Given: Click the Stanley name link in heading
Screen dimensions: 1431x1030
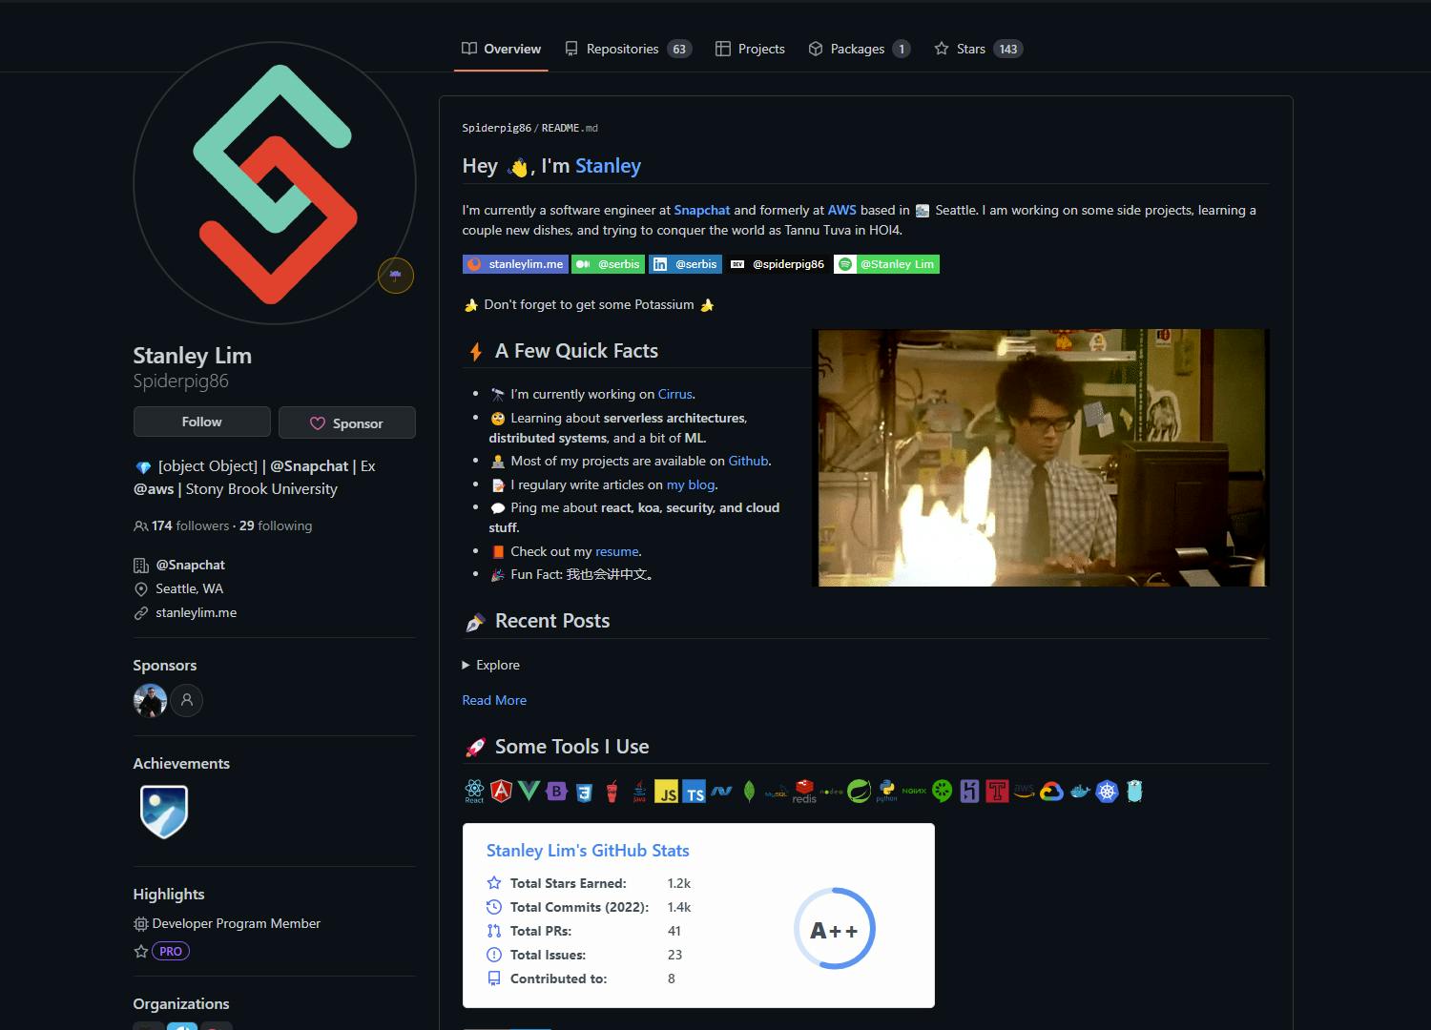Looking at the screenshot, I should tap(608, 166).
